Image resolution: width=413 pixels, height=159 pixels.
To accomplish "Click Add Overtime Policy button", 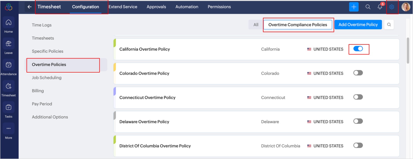I will click(358, 24).
